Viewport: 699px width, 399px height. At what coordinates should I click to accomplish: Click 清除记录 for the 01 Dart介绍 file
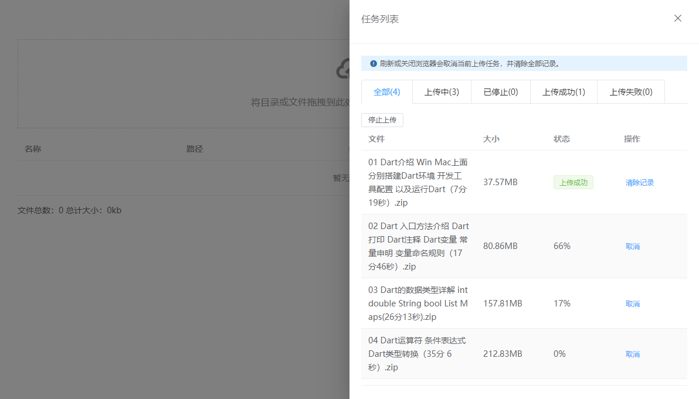click(x=640, y=182)
